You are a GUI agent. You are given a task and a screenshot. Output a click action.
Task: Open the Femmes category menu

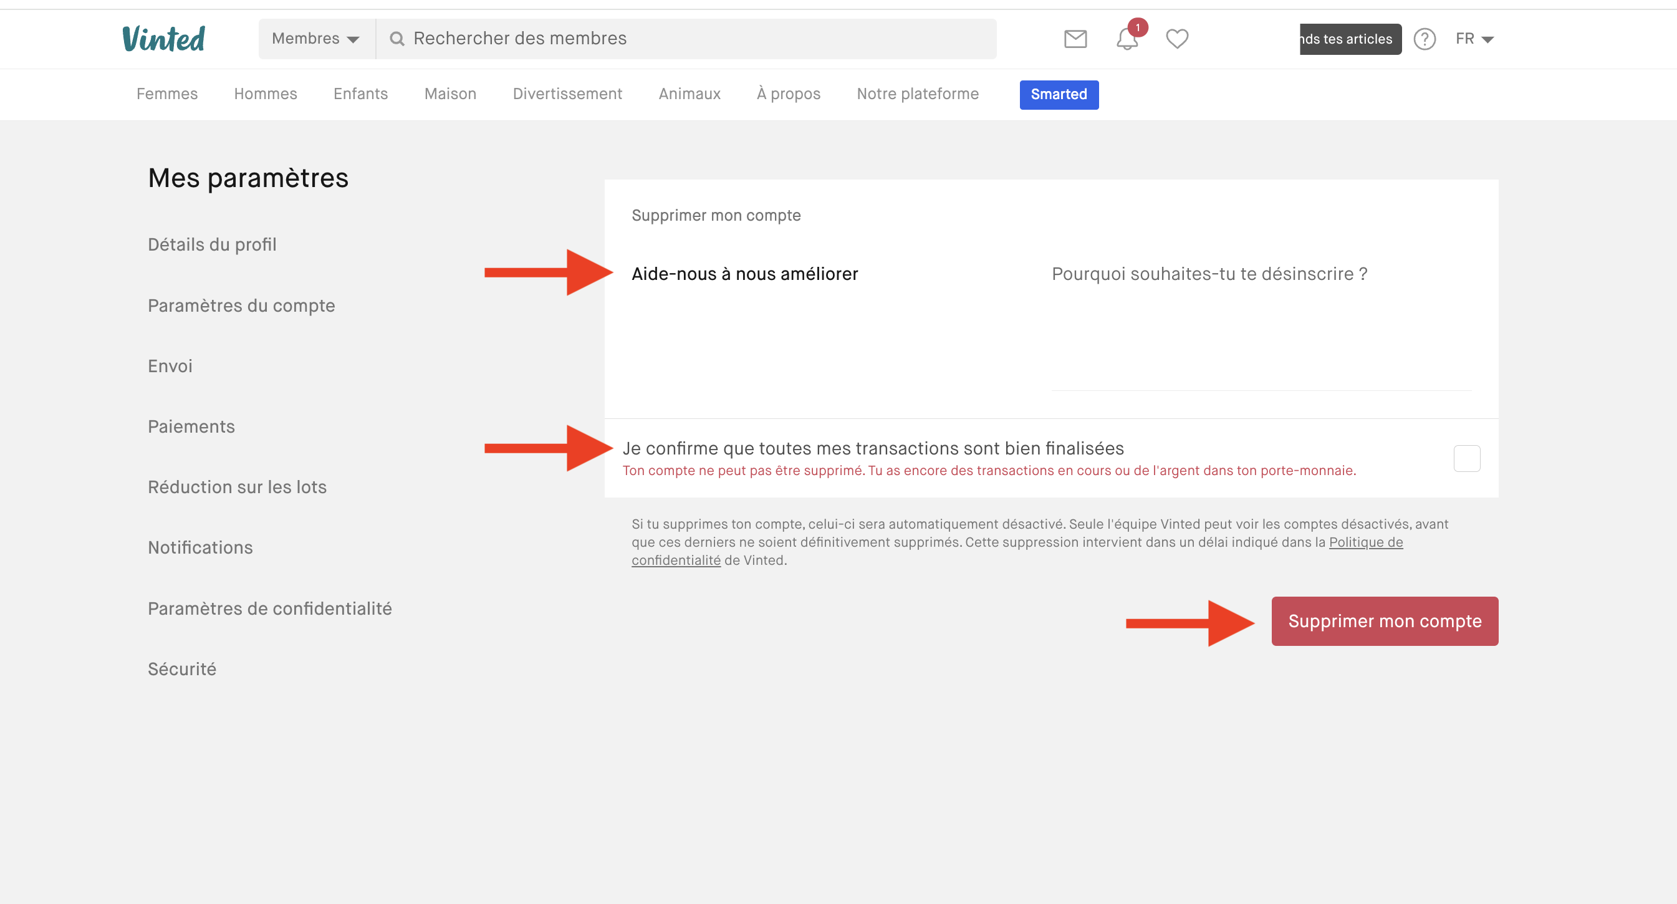[166, 94]
